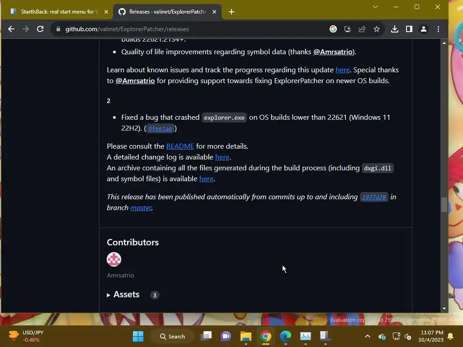Show hidden system tray icons
Image resolution: width=463 pixels, height=347 pixels.
tap(367, 336)
